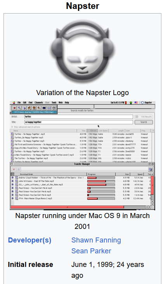Select Me First and Gimmie Gimmies result

(x=81, y=144)
